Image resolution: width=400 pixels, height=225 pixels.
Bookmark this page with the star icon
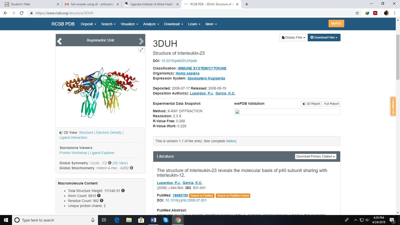357,13
